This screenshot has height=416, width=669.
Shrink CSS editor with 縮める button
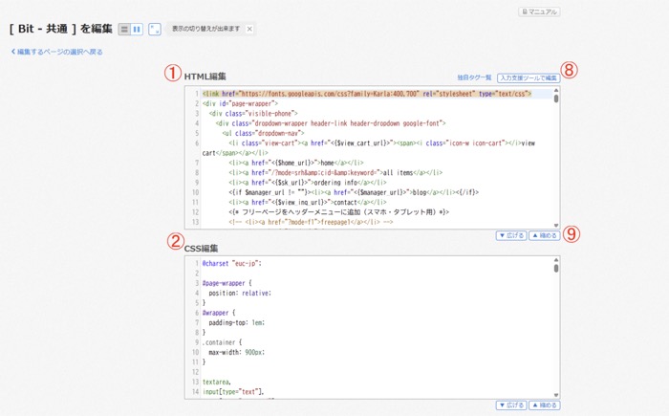coord(544,405)
